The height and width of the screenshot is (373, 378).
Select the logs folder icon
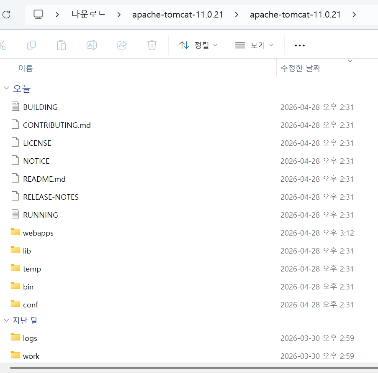[x=15, y=337]
